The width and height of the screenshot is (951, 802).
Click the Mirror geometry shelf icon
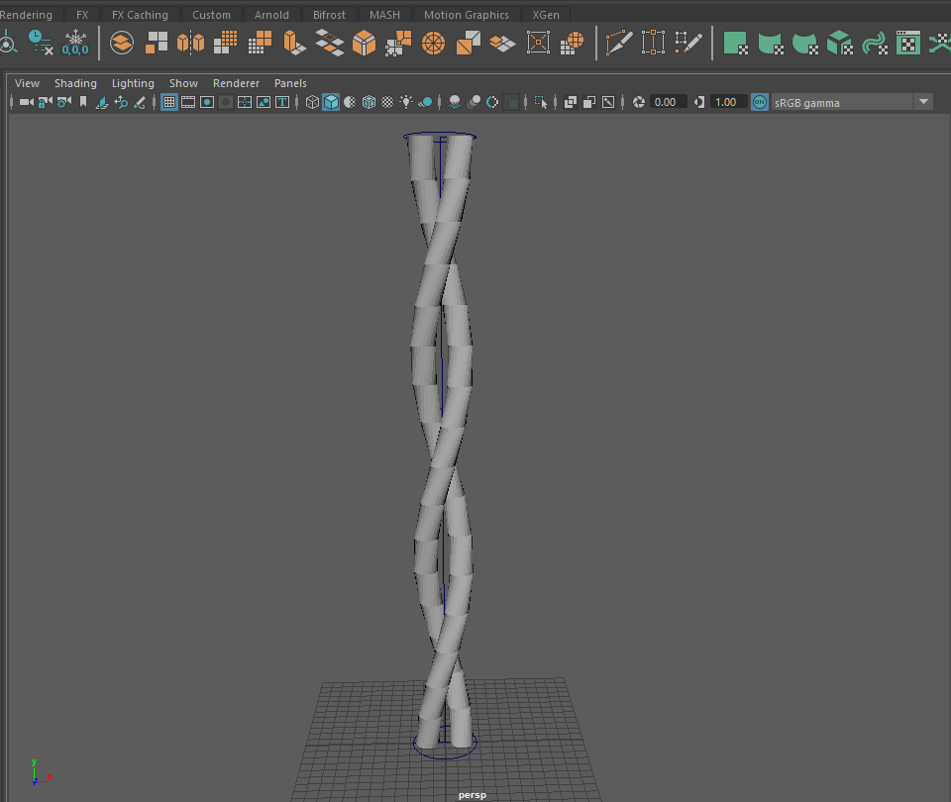point(190,43)
